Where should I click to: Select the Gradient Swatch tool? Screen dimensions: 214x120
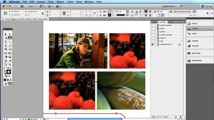tap(6, 57)
